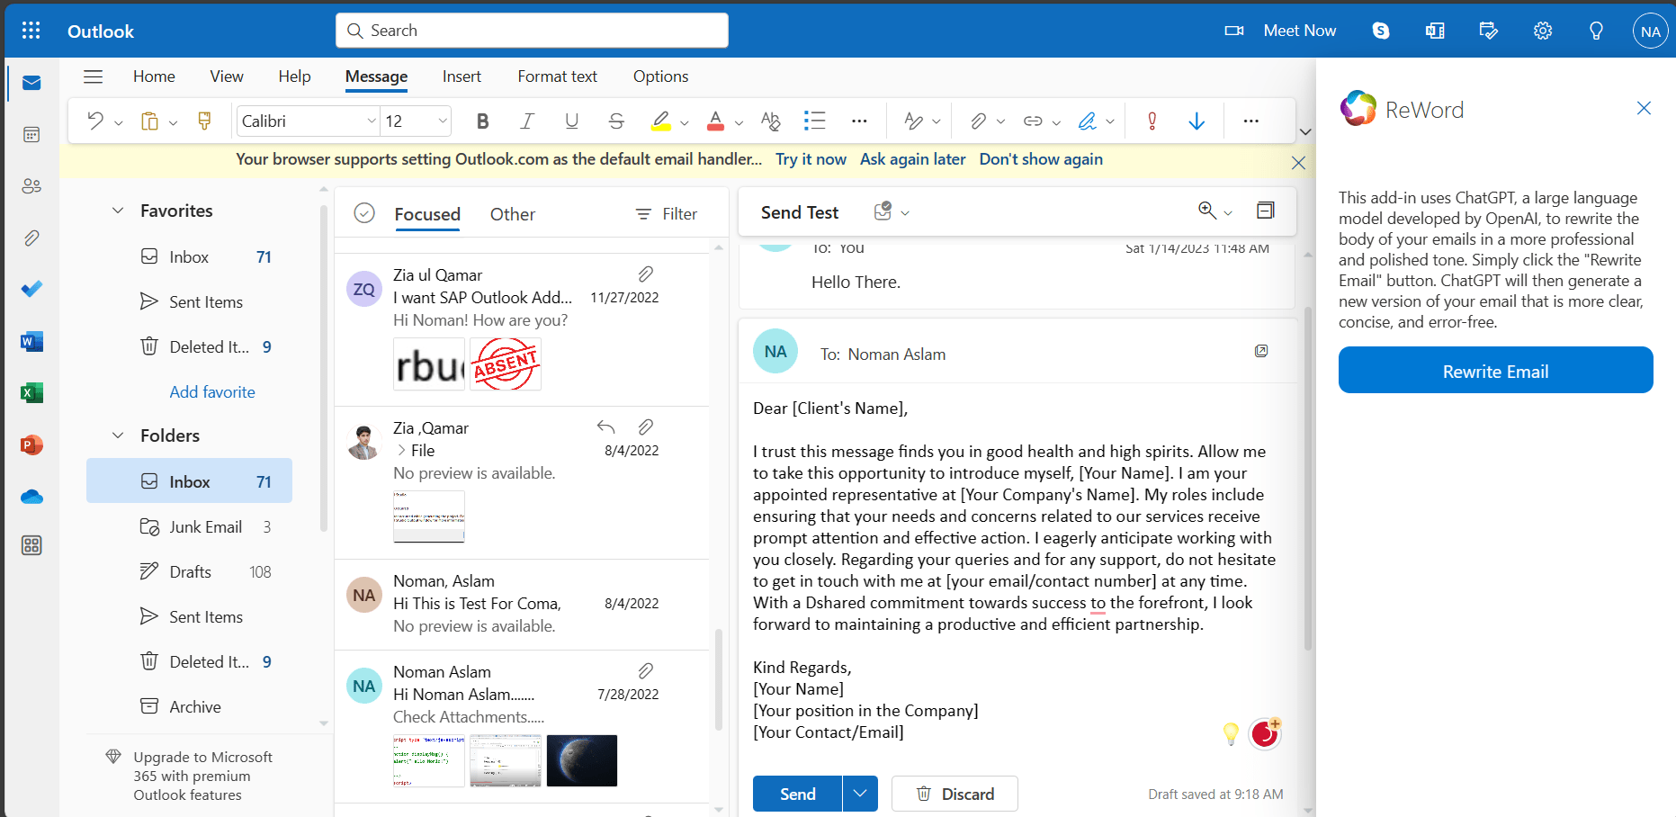The image size is (1676, 817).
Task: Apply strikethrough formatting
Action: (616, 121)
